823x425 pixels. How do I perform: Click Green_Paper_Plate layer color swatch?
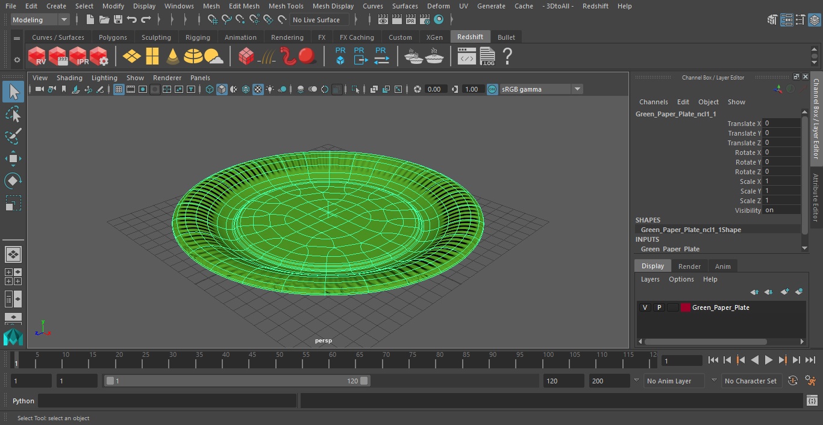tap(686, 307)
